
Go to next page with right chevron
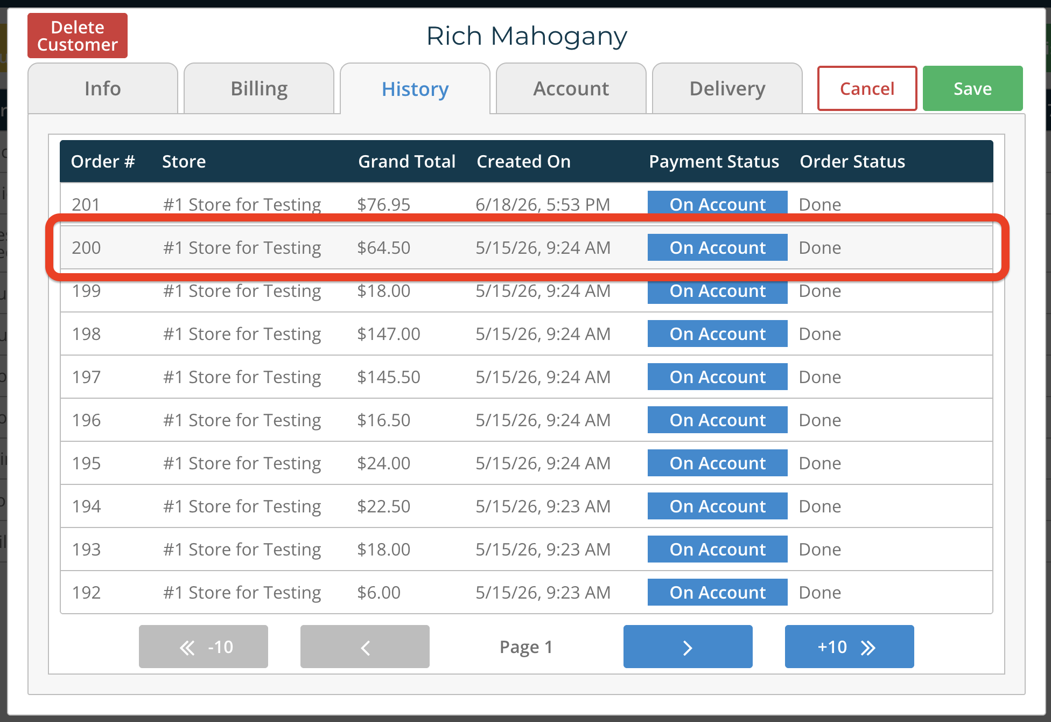(x=688, y=647)
